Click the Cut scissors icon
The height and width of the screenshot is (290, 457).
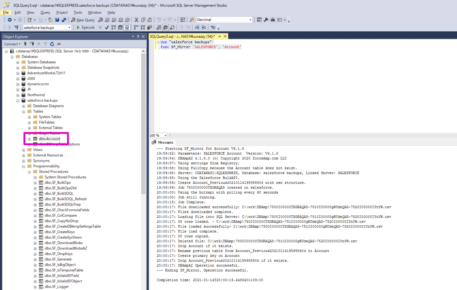136,20
